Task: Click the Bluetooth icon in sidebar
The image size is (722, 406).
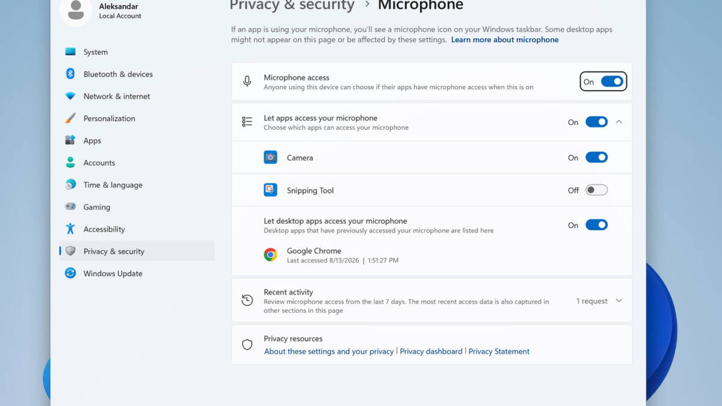Action: 70,74
